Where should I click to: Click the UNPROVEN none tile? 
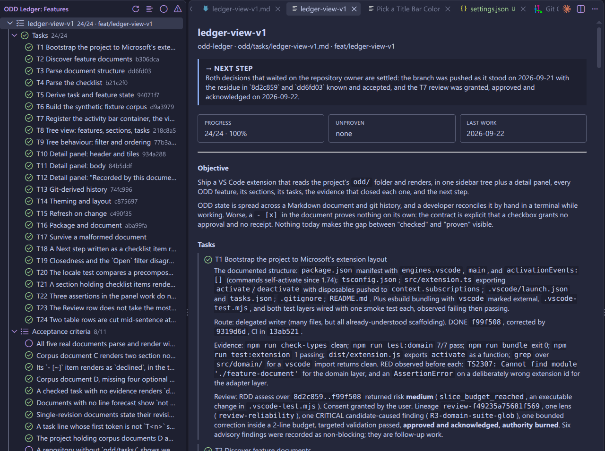(392, 128)
